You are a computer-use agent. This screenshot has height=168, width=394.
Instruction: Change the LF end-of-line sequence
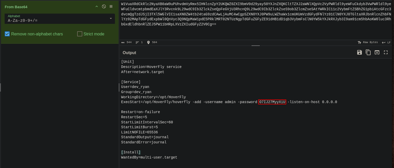[x=386, y=43]
